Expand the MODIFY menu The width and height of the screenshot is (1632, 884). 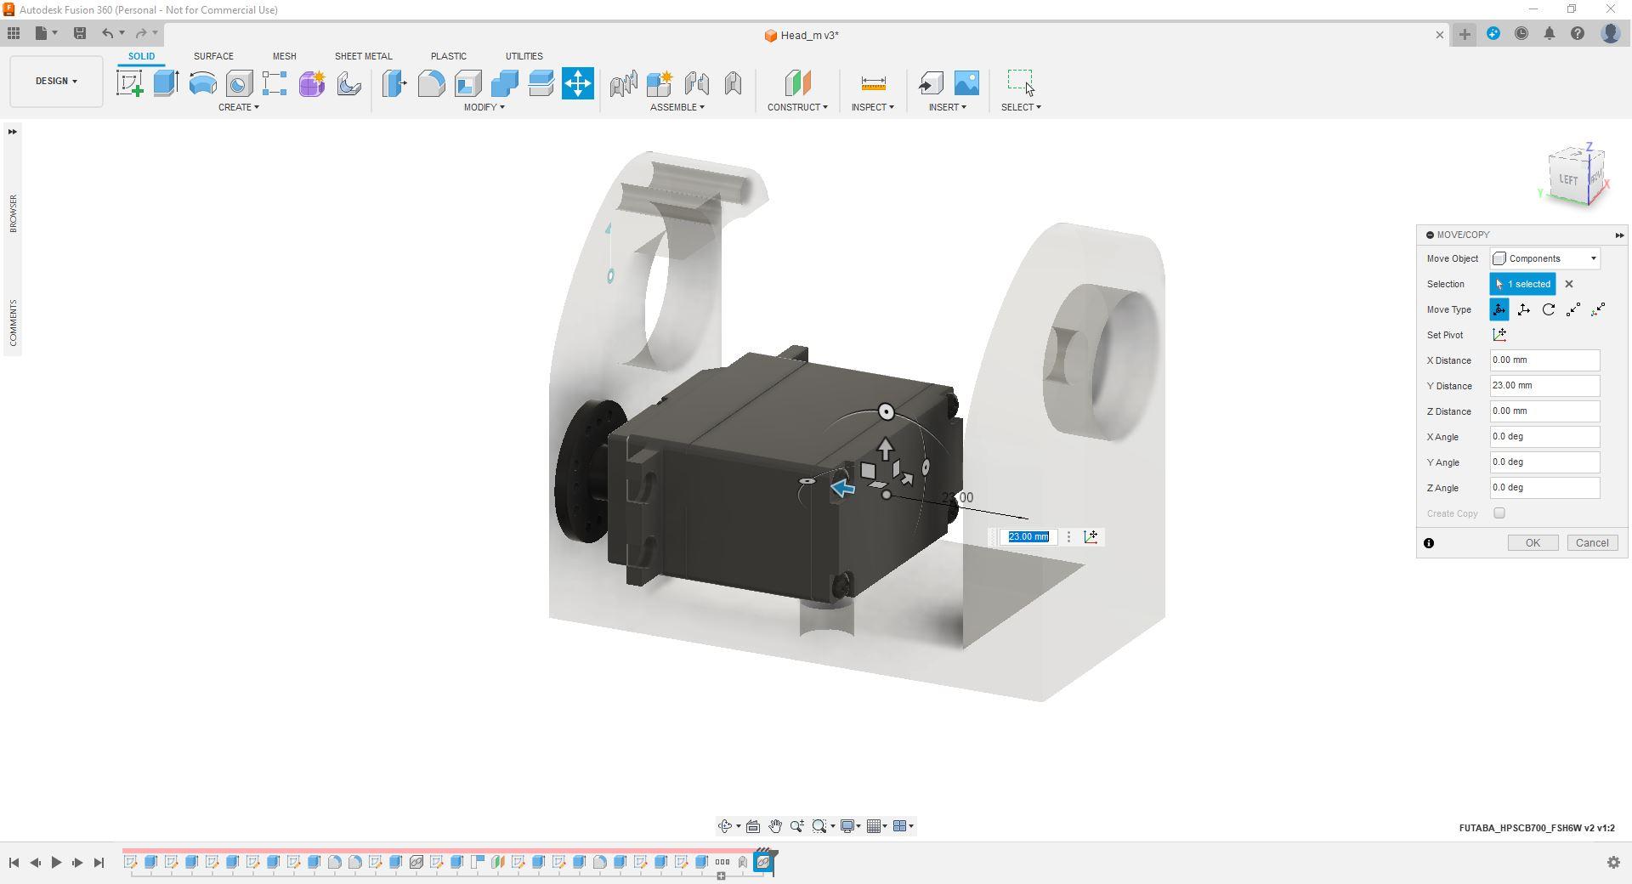point(484,107)
